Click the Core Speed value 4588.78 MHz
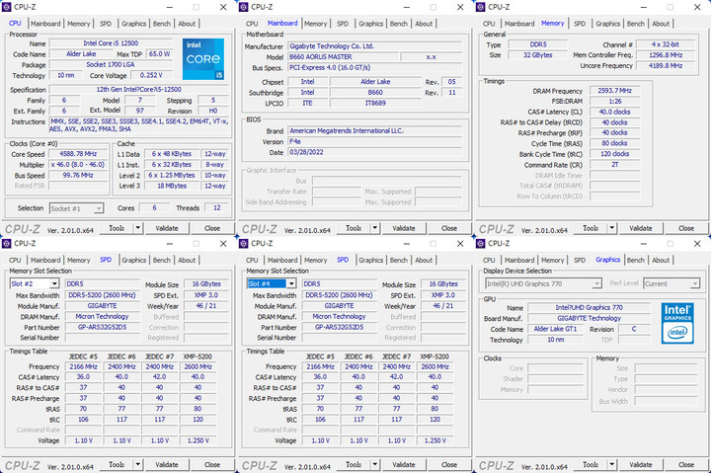 [78, 154]
